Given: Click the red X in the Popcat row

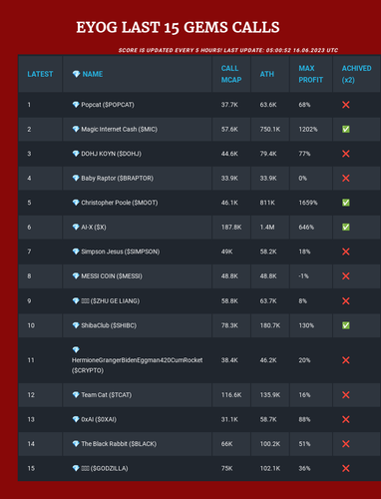Looking at the screenshot, I should coord(346,105).
